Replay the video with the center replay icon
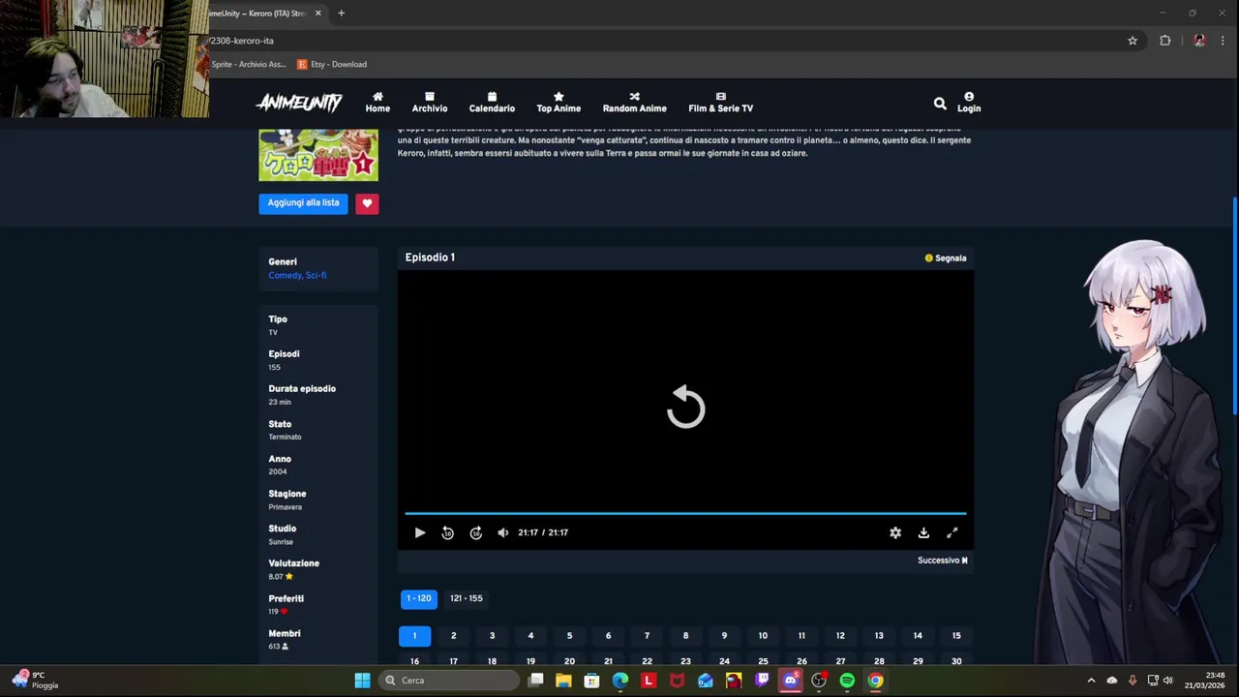Screen dimensions: 1239x697 [x=685, y=407]
